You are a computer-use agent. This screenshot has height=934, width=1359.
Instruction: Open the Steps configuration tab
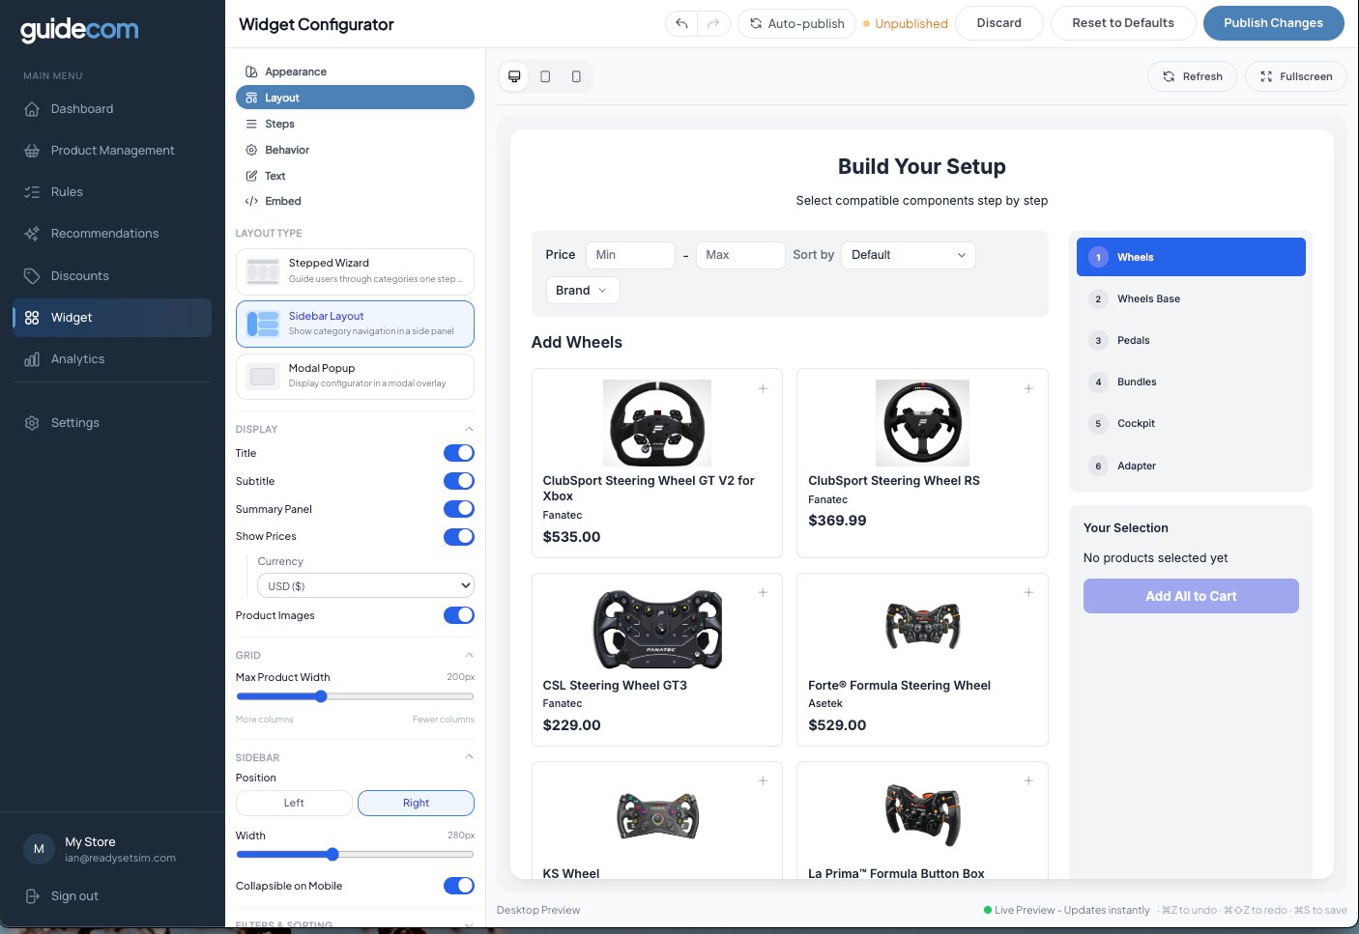click(x=279, y=124)
